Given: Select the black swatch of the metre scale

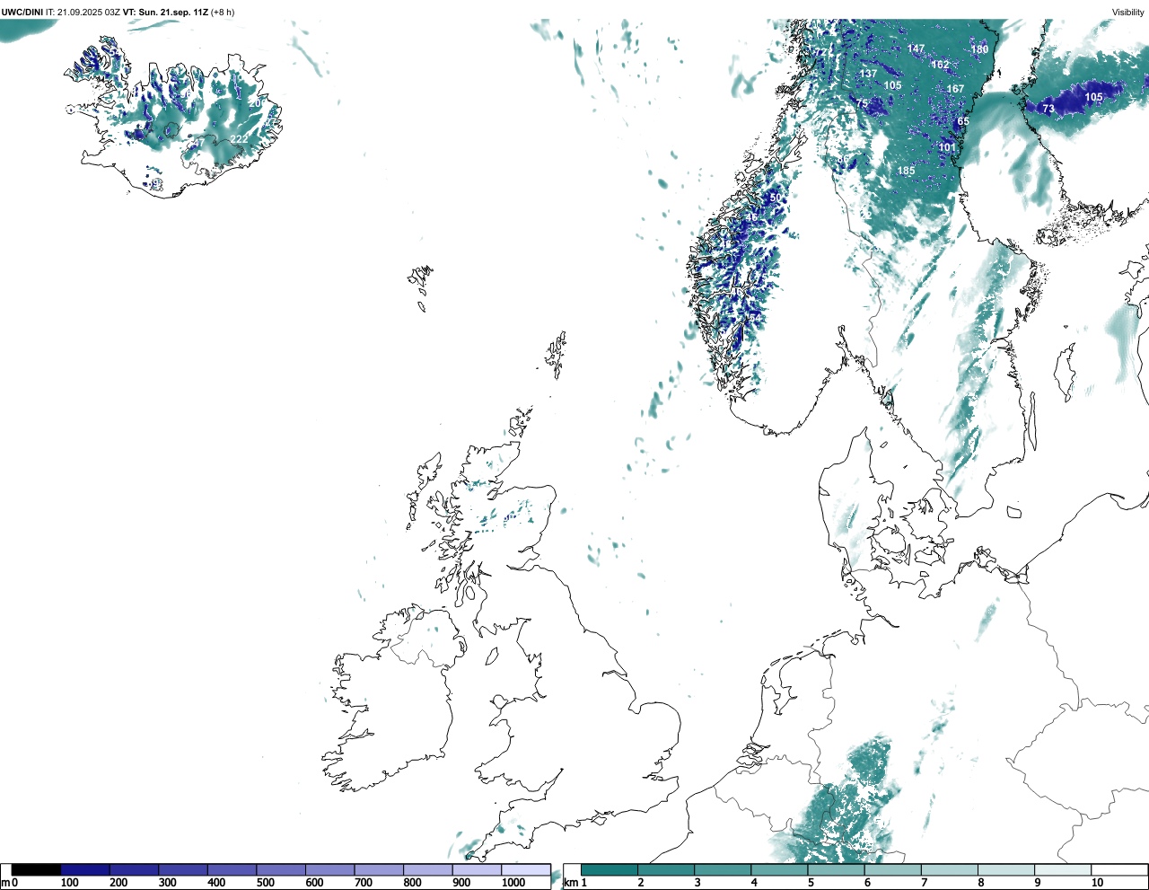Looking at the screenshot, I should (x=37, y=869).
